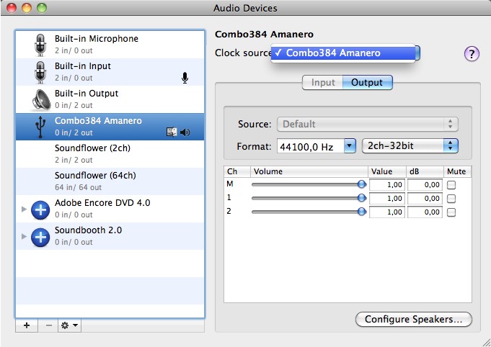Image resolution: width=491 pixels, height=347 pixels.
Task: Open the 44100,0 Hz sample rate dropdown arrow
Action: pos(350,145)
